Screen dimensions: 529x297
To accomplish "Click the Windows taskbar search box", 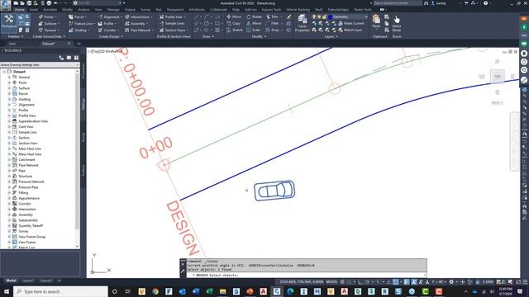I will click(x=60, y=291).
